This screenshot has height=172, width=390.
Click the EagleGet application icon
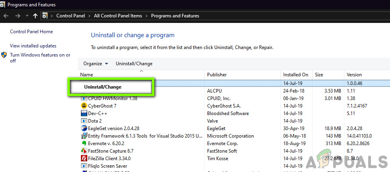point(84,129)
